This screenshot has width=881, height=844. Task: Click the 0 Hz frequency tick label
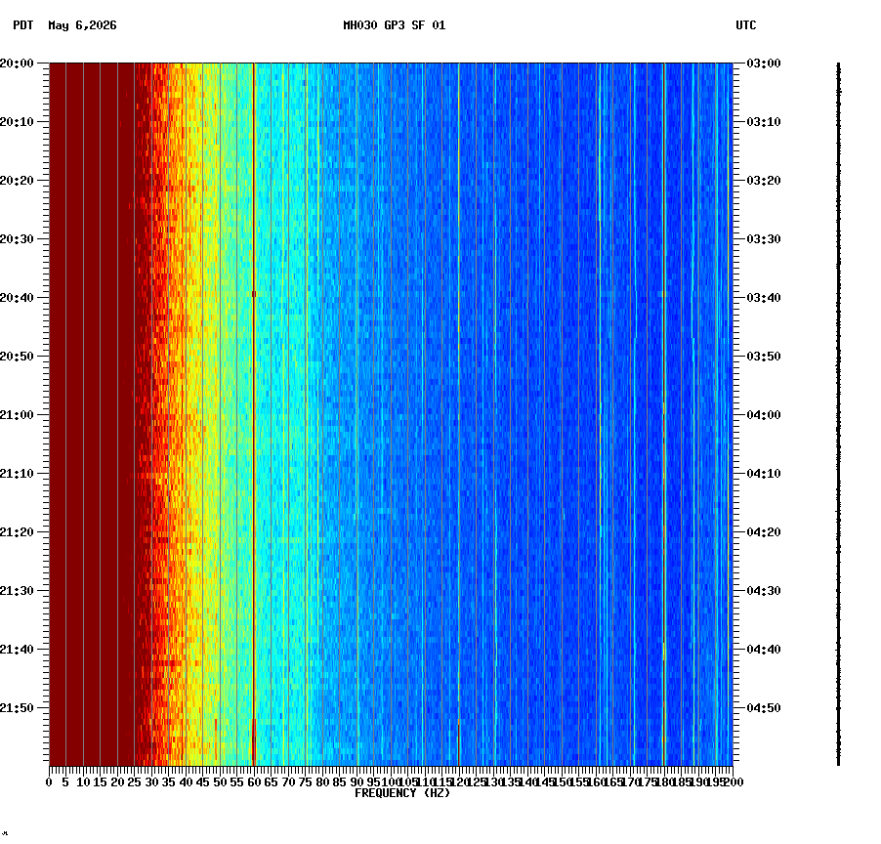point(50,782)
